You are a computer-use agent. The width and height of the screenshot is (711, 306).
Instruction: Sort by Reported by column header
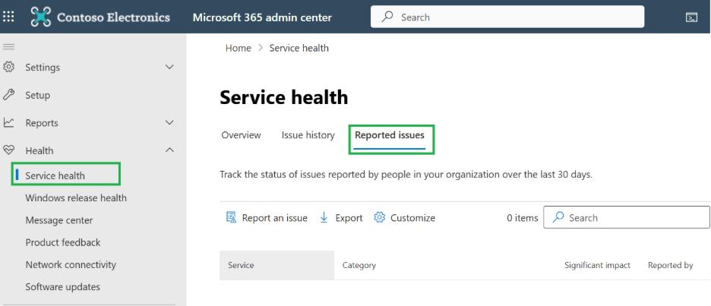click(670, 265)
